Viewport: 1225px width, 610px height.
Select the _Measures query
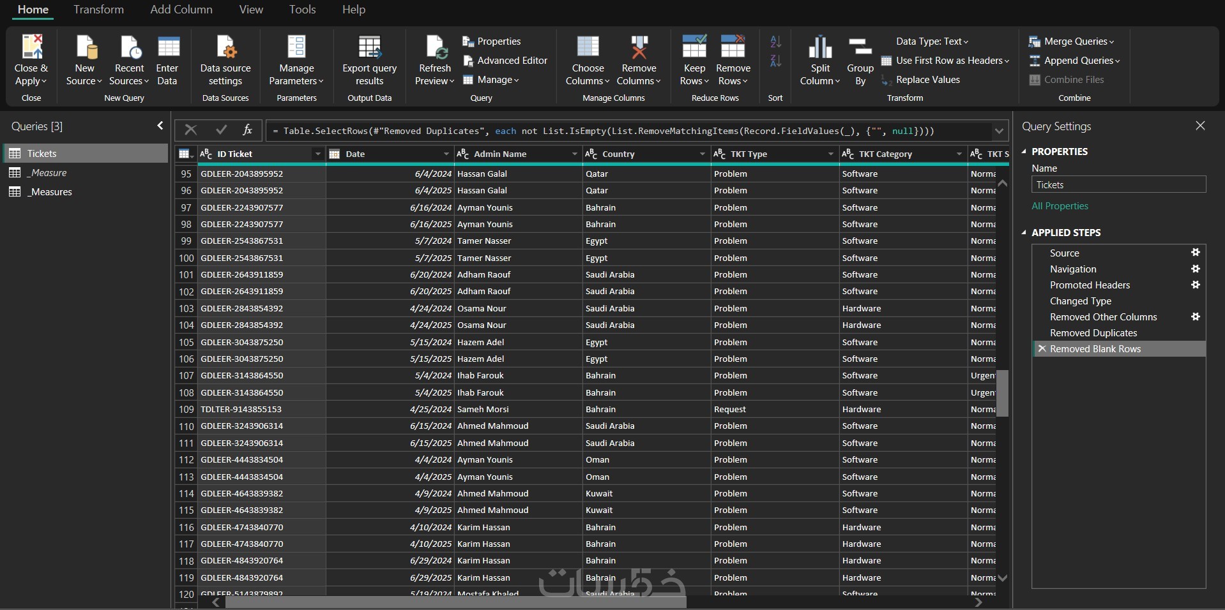click(x=86, y=191)
